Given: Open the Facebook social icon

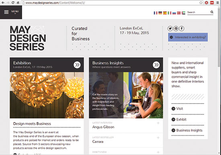Looking at the screenshot, I should point(182,29).
